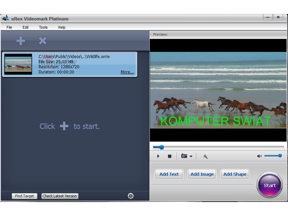
Task: Click the 'File Size: 25,03 MB' text
Action: click(56, 62)
